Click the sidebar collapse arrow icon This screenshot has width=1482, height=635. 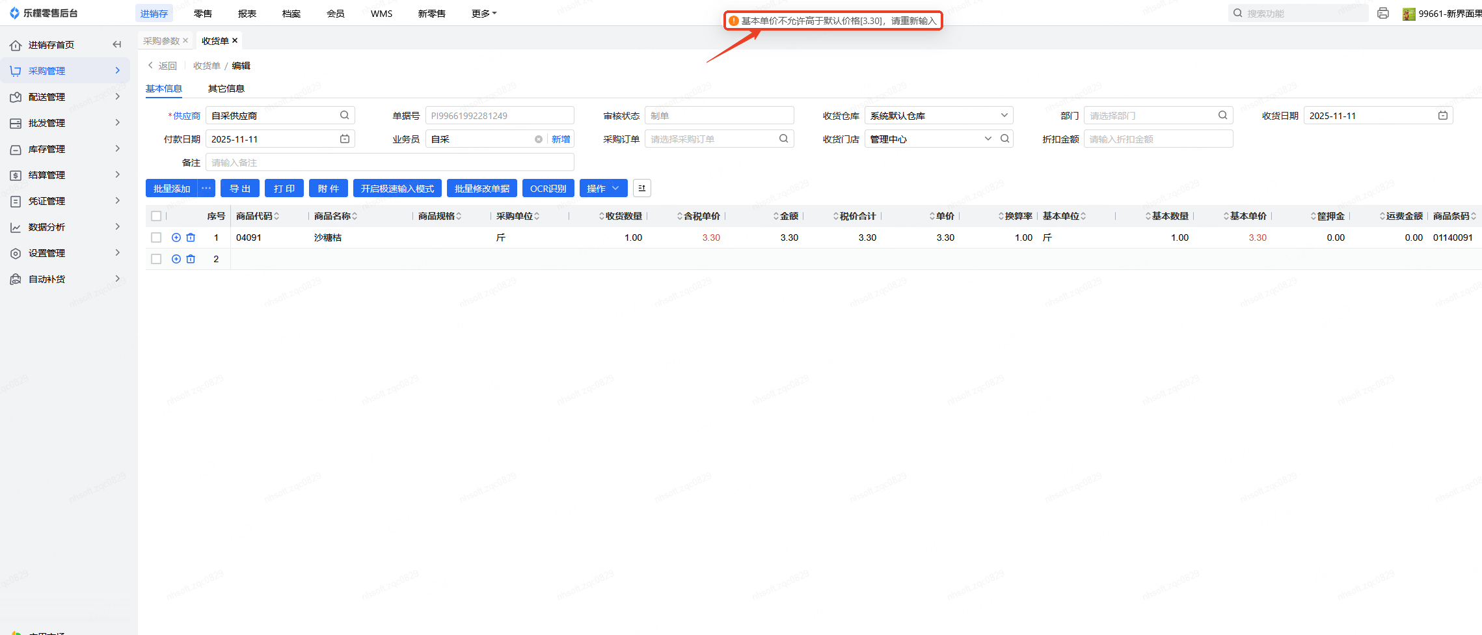pos(117,44)
